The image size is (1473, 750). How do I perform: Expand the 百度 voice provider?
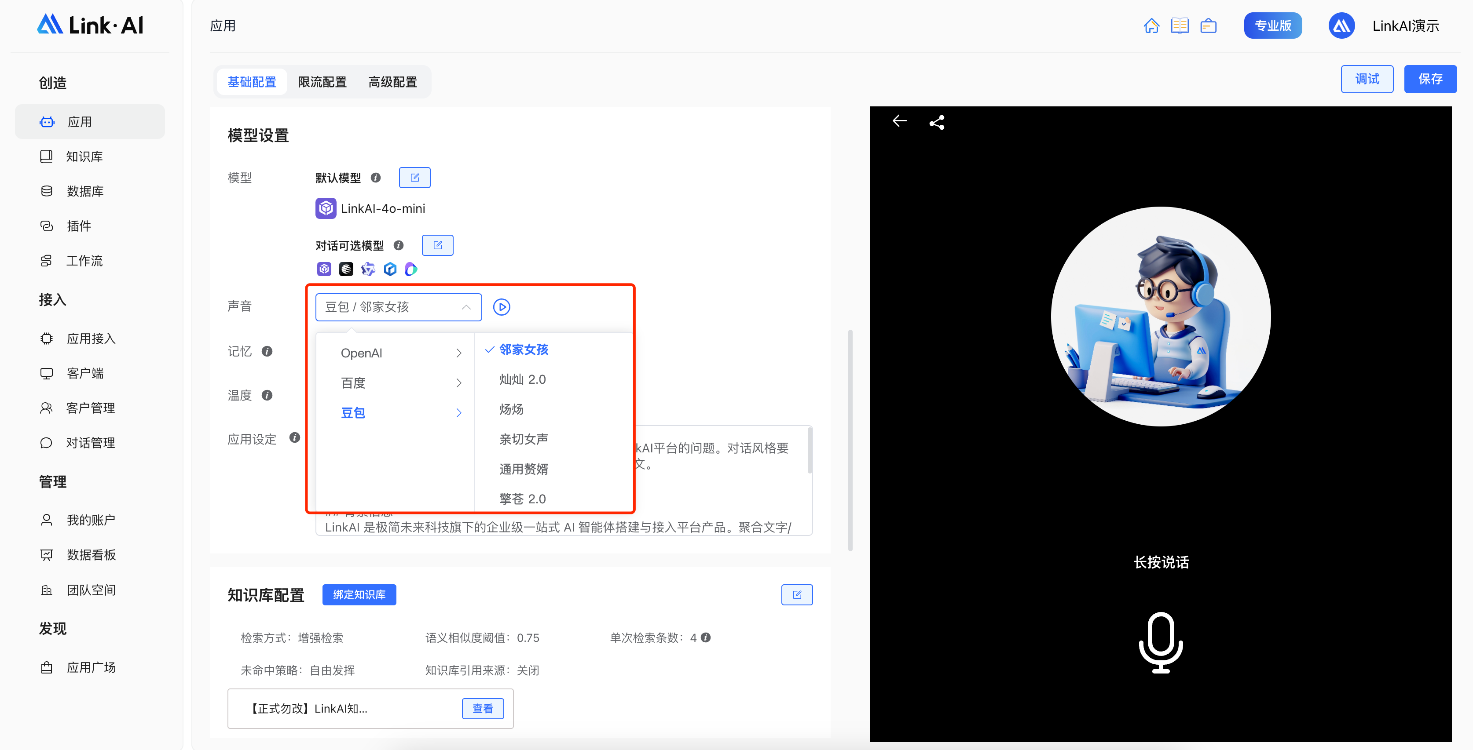click(396, 383)
